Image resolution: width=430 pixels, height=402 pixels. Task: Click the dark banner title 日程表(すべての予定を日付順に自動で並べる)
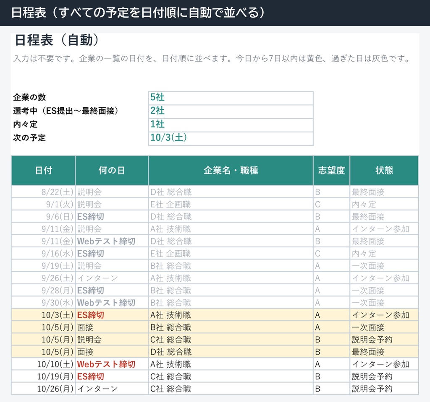138,13
